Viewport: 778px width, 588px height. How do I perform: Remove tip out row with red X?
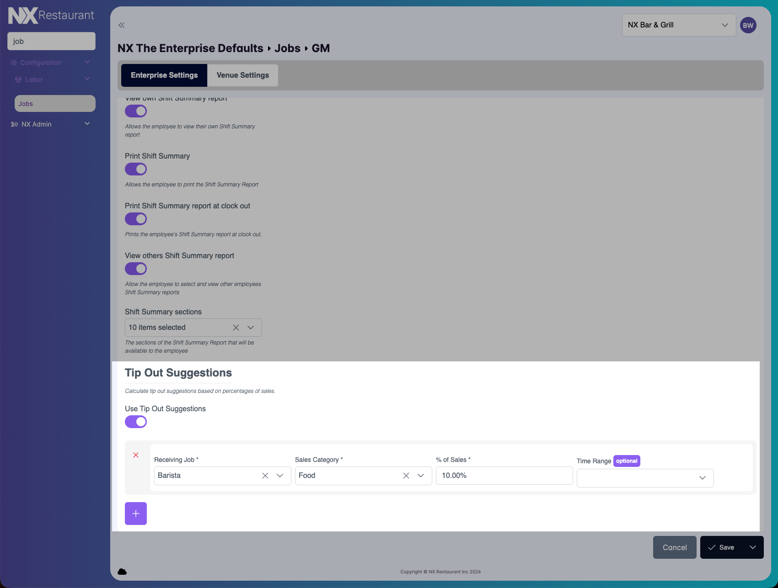pyautogui.click(x=136, y=455)
